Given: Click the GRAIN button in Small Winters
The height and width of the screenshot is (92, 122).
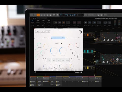Looking at the screenshot, I should click(x=63, y=60).
